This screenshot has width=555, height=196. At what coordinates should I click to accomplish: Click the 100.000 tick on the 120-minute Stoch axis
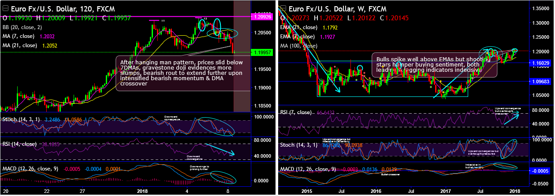coord(264,117)
